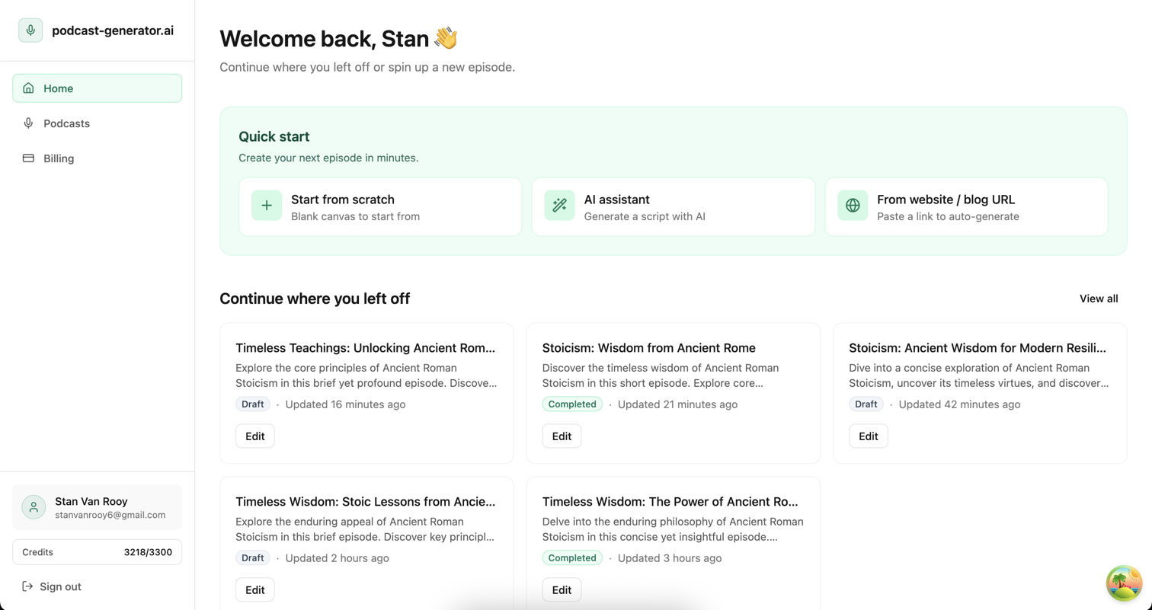The image size is (1152, 610).
Task: Click the globe icon for website URL
Action: (853, 206)
